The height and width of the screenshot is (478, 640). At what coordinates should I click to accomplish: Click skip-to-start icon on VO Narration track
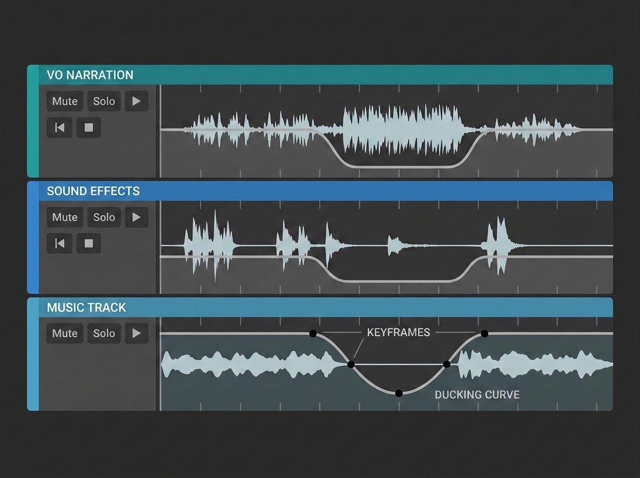60,128
